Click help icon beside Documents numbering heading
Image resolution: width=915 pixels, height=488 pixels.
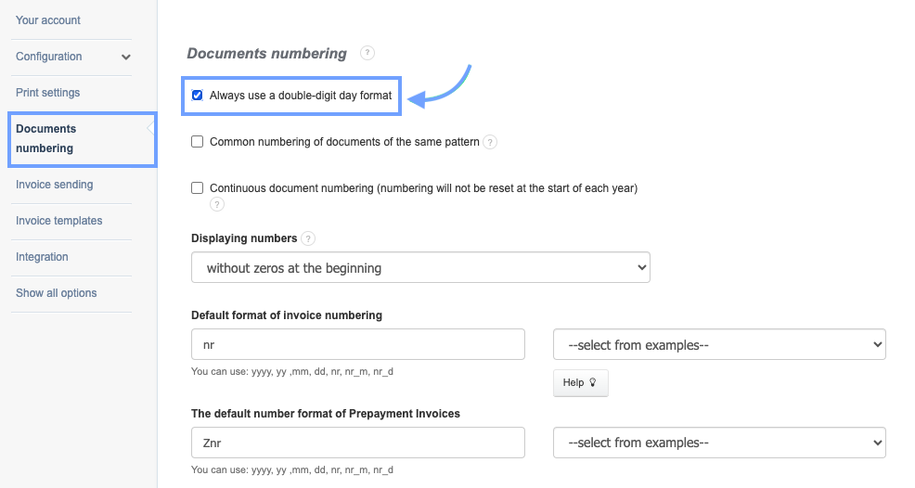367,53
